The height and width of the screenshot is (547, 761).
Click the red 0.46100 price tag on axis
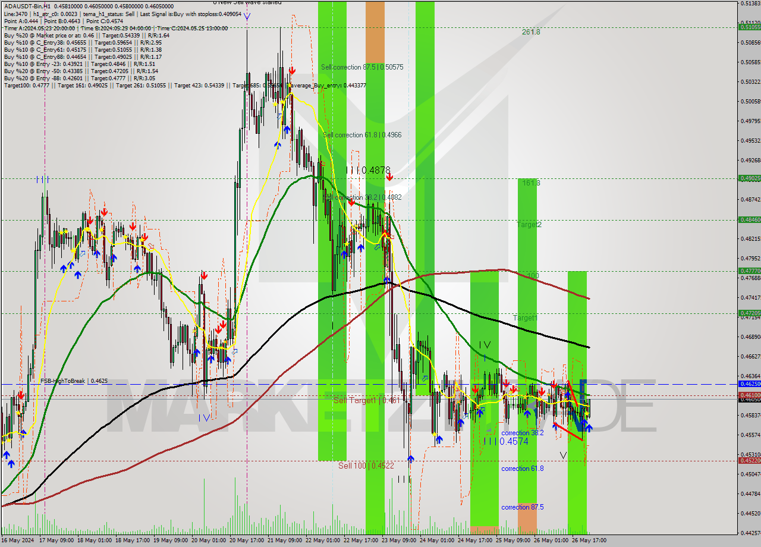750,395
